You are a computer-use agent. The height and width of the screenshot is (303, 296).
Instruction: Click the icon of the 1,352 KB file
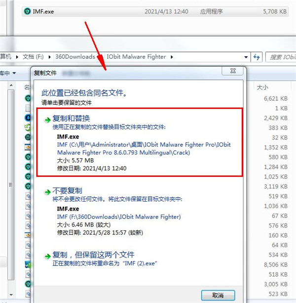pos(28,147)
